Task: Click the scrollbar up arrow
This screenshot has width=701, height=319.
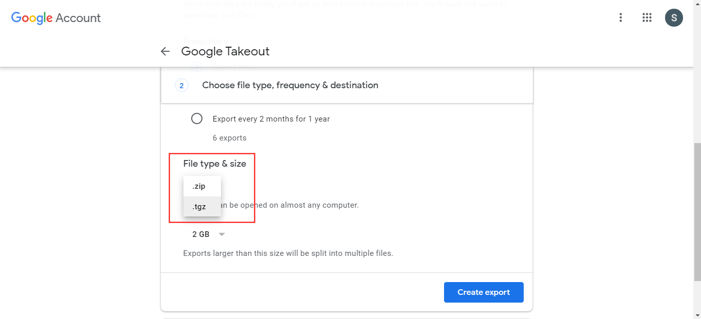Action: pos(697,4)
